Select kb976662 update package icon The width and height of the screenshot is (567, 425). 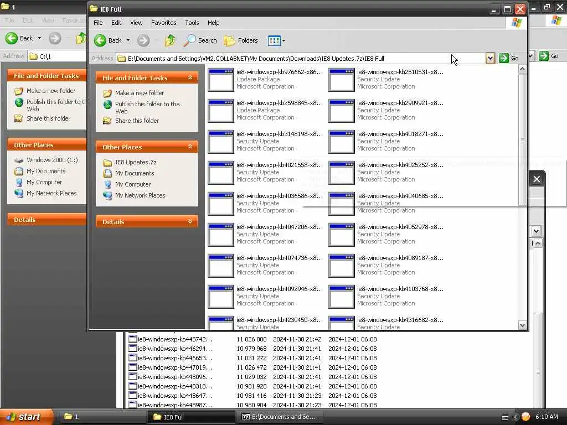[x=221, y=80]
